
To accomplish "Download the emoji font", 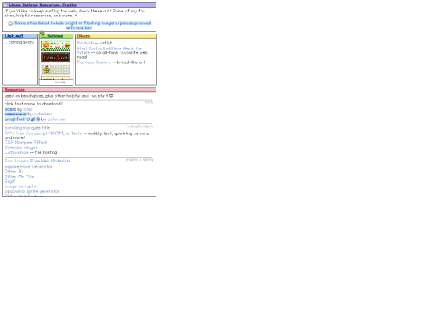I will click(x=22, y=119).
